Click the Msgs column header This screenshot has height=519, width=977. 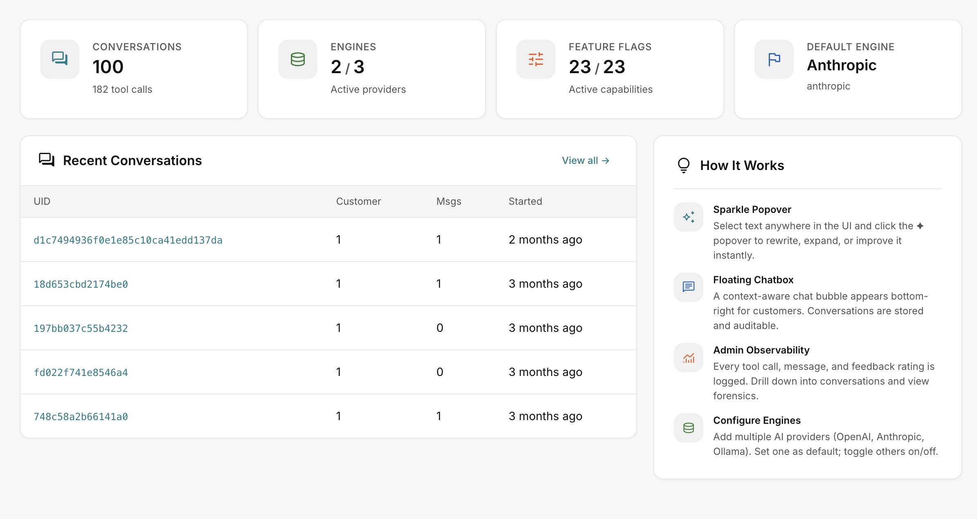click(449, 201)
